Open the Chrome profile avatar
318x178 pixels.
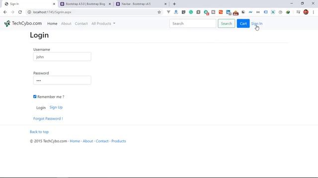pos(306,12)
